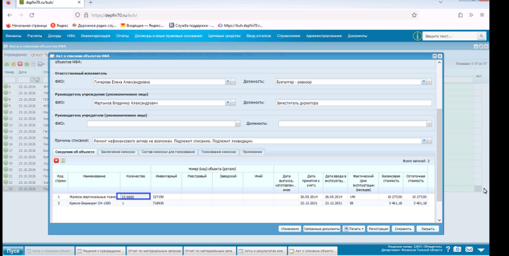Open the lookup for responsible executor FIO
The width and height of the screenshot is (509, 256).
233,82
